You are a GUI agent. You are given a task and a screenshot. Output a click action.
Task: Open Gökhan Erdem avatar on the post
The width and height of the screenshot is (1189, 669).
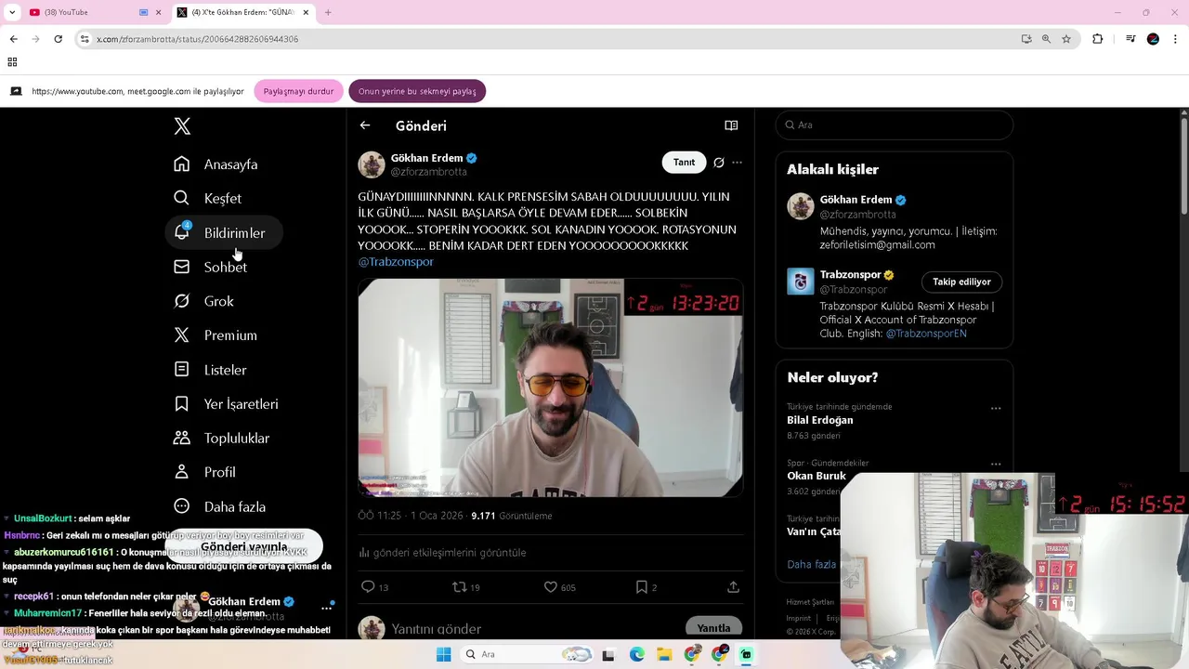point(372,164)
